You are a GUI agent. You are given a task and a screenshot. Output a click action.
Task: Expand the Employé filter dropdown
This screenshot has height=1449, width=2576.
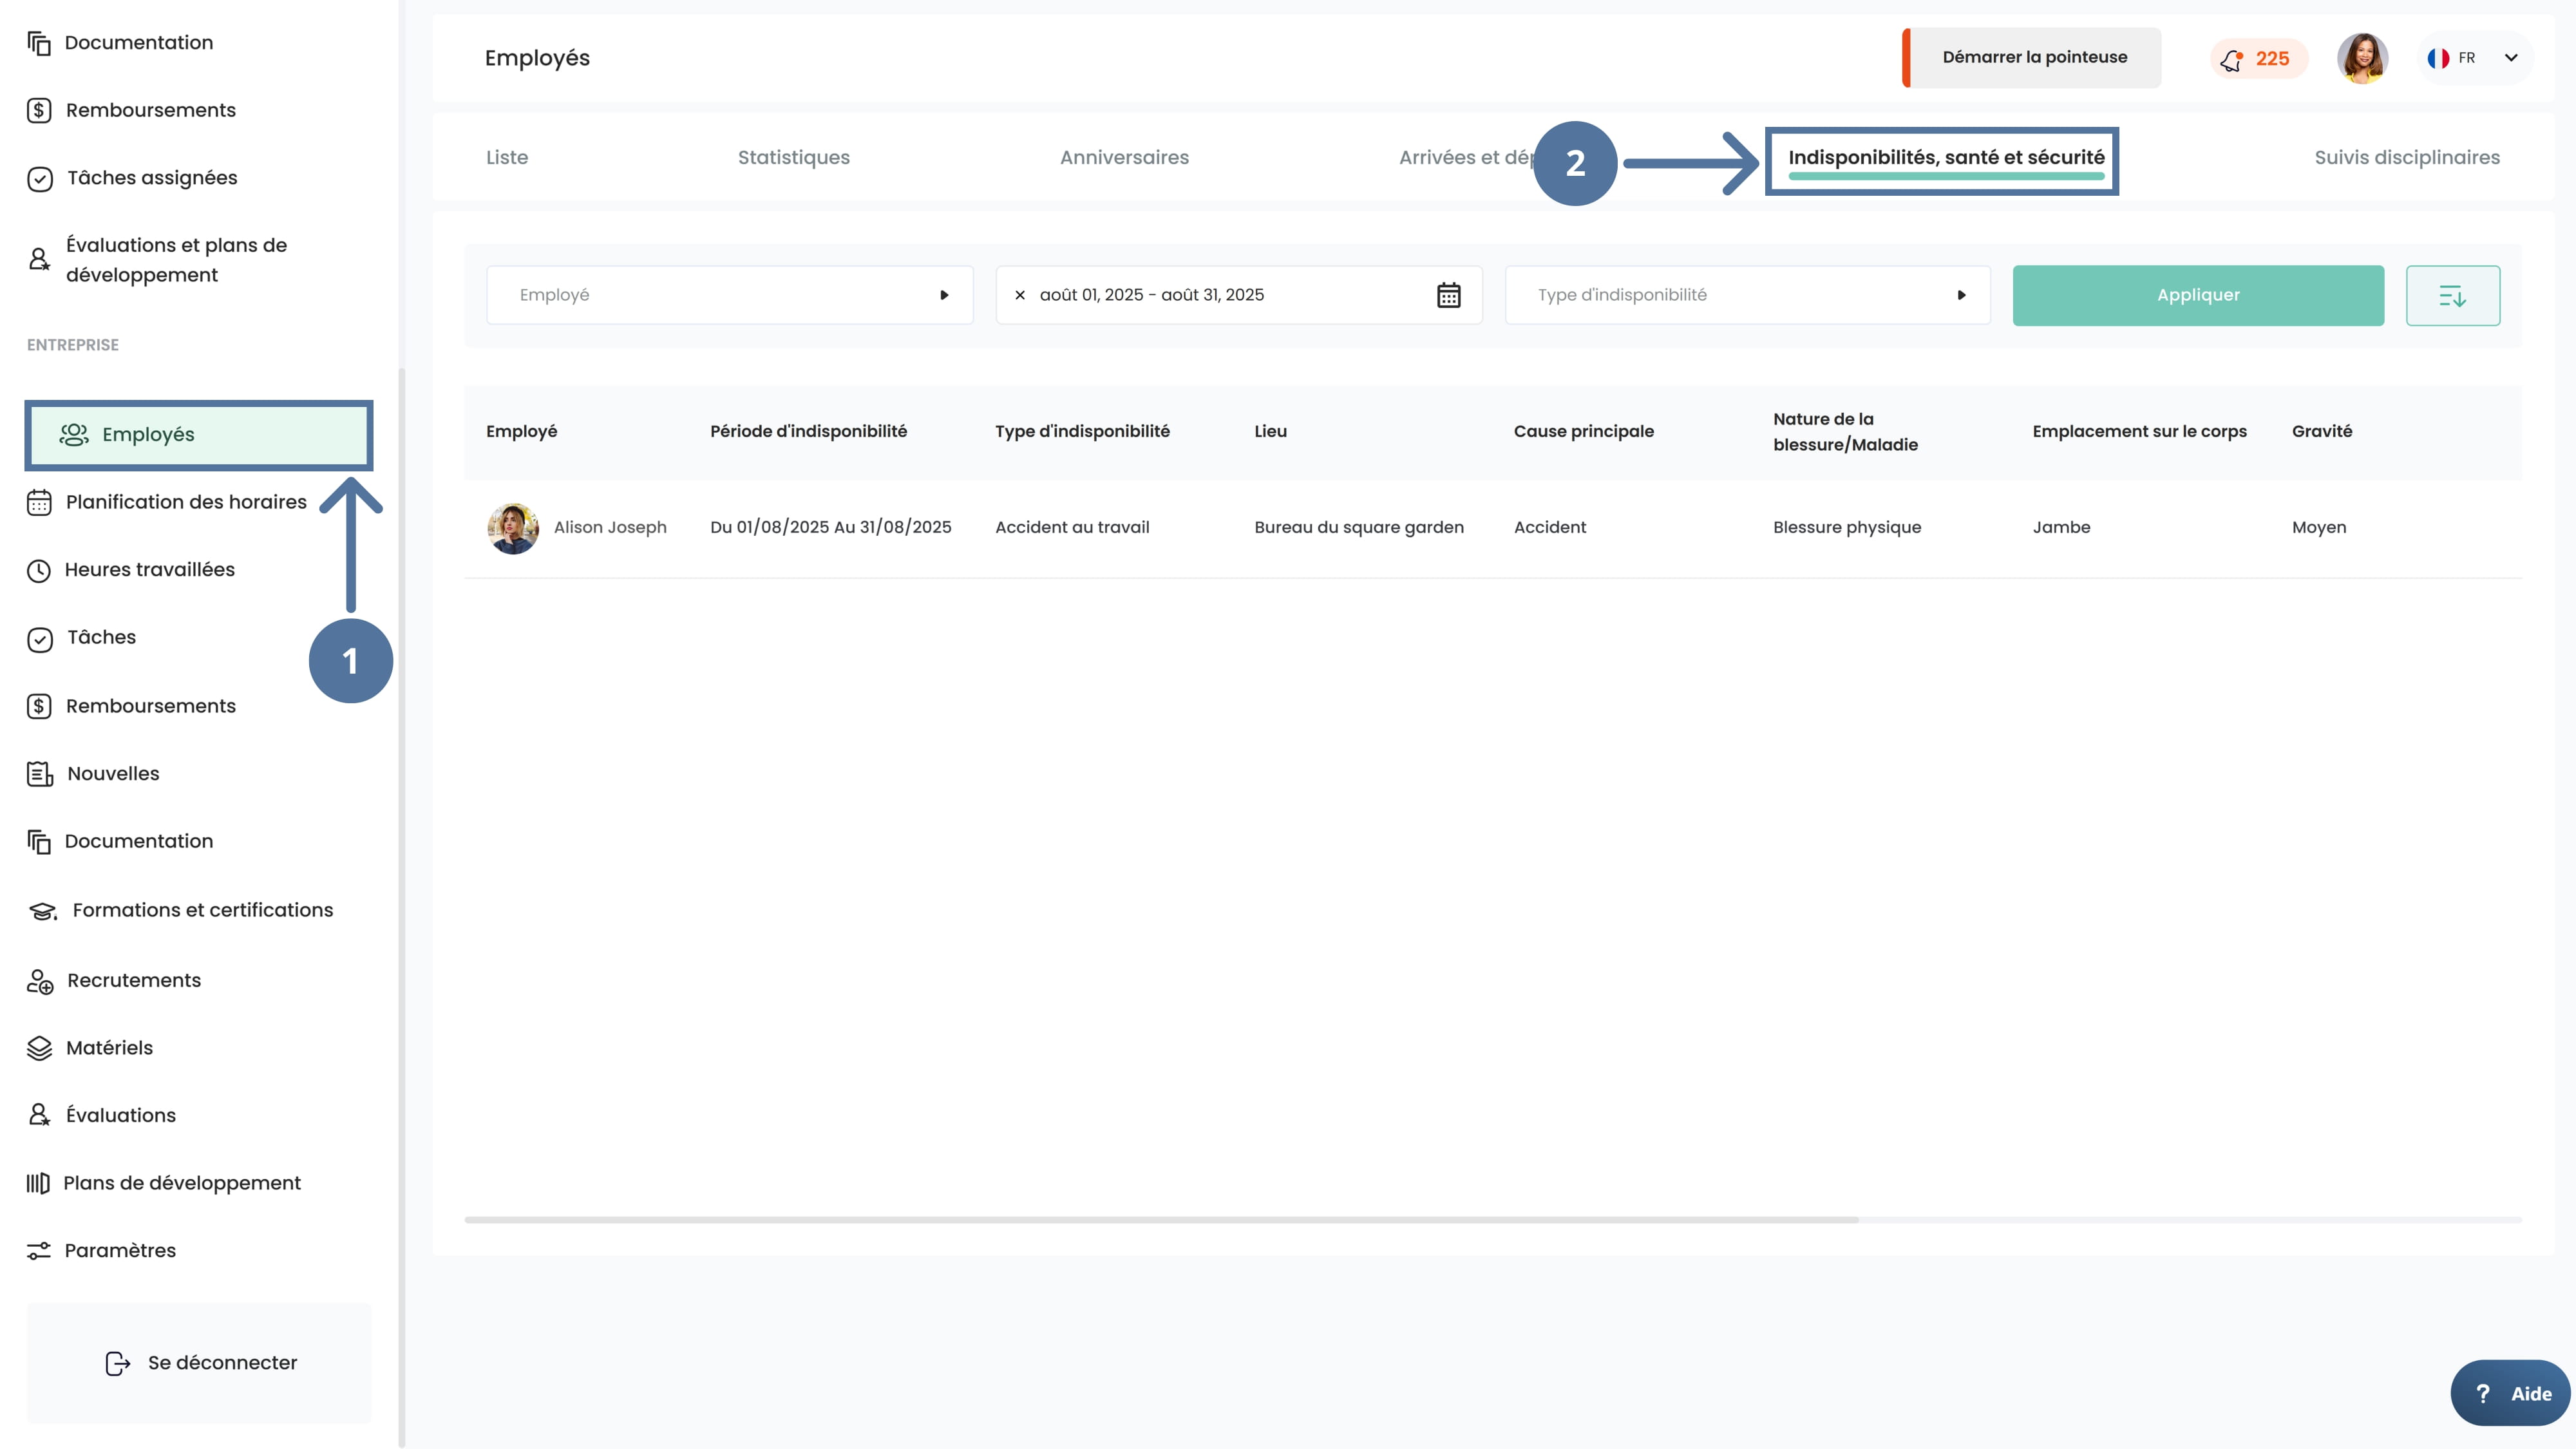pos(943,295)
